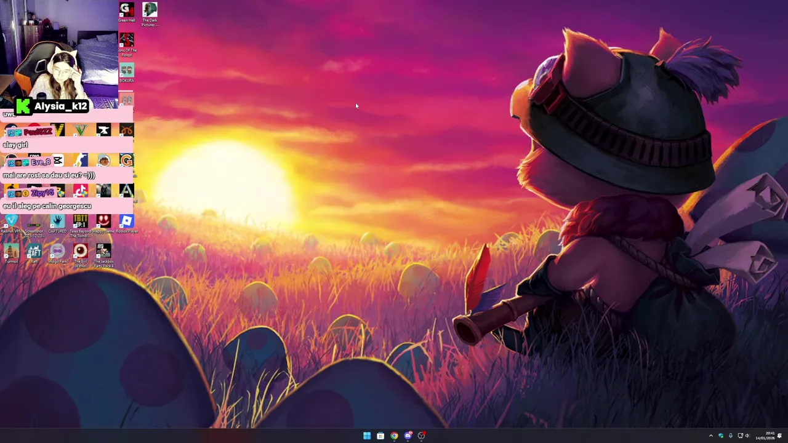
Task: Open the Green Hell desktop shortcut
Action: click(127, 12)
